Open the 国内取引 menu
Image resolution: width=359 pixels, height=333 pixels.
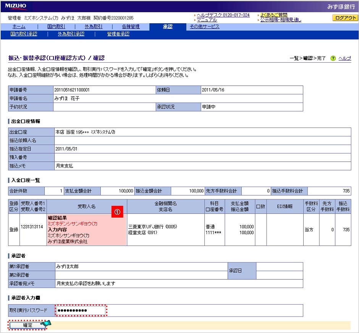[x=56, y=27]
